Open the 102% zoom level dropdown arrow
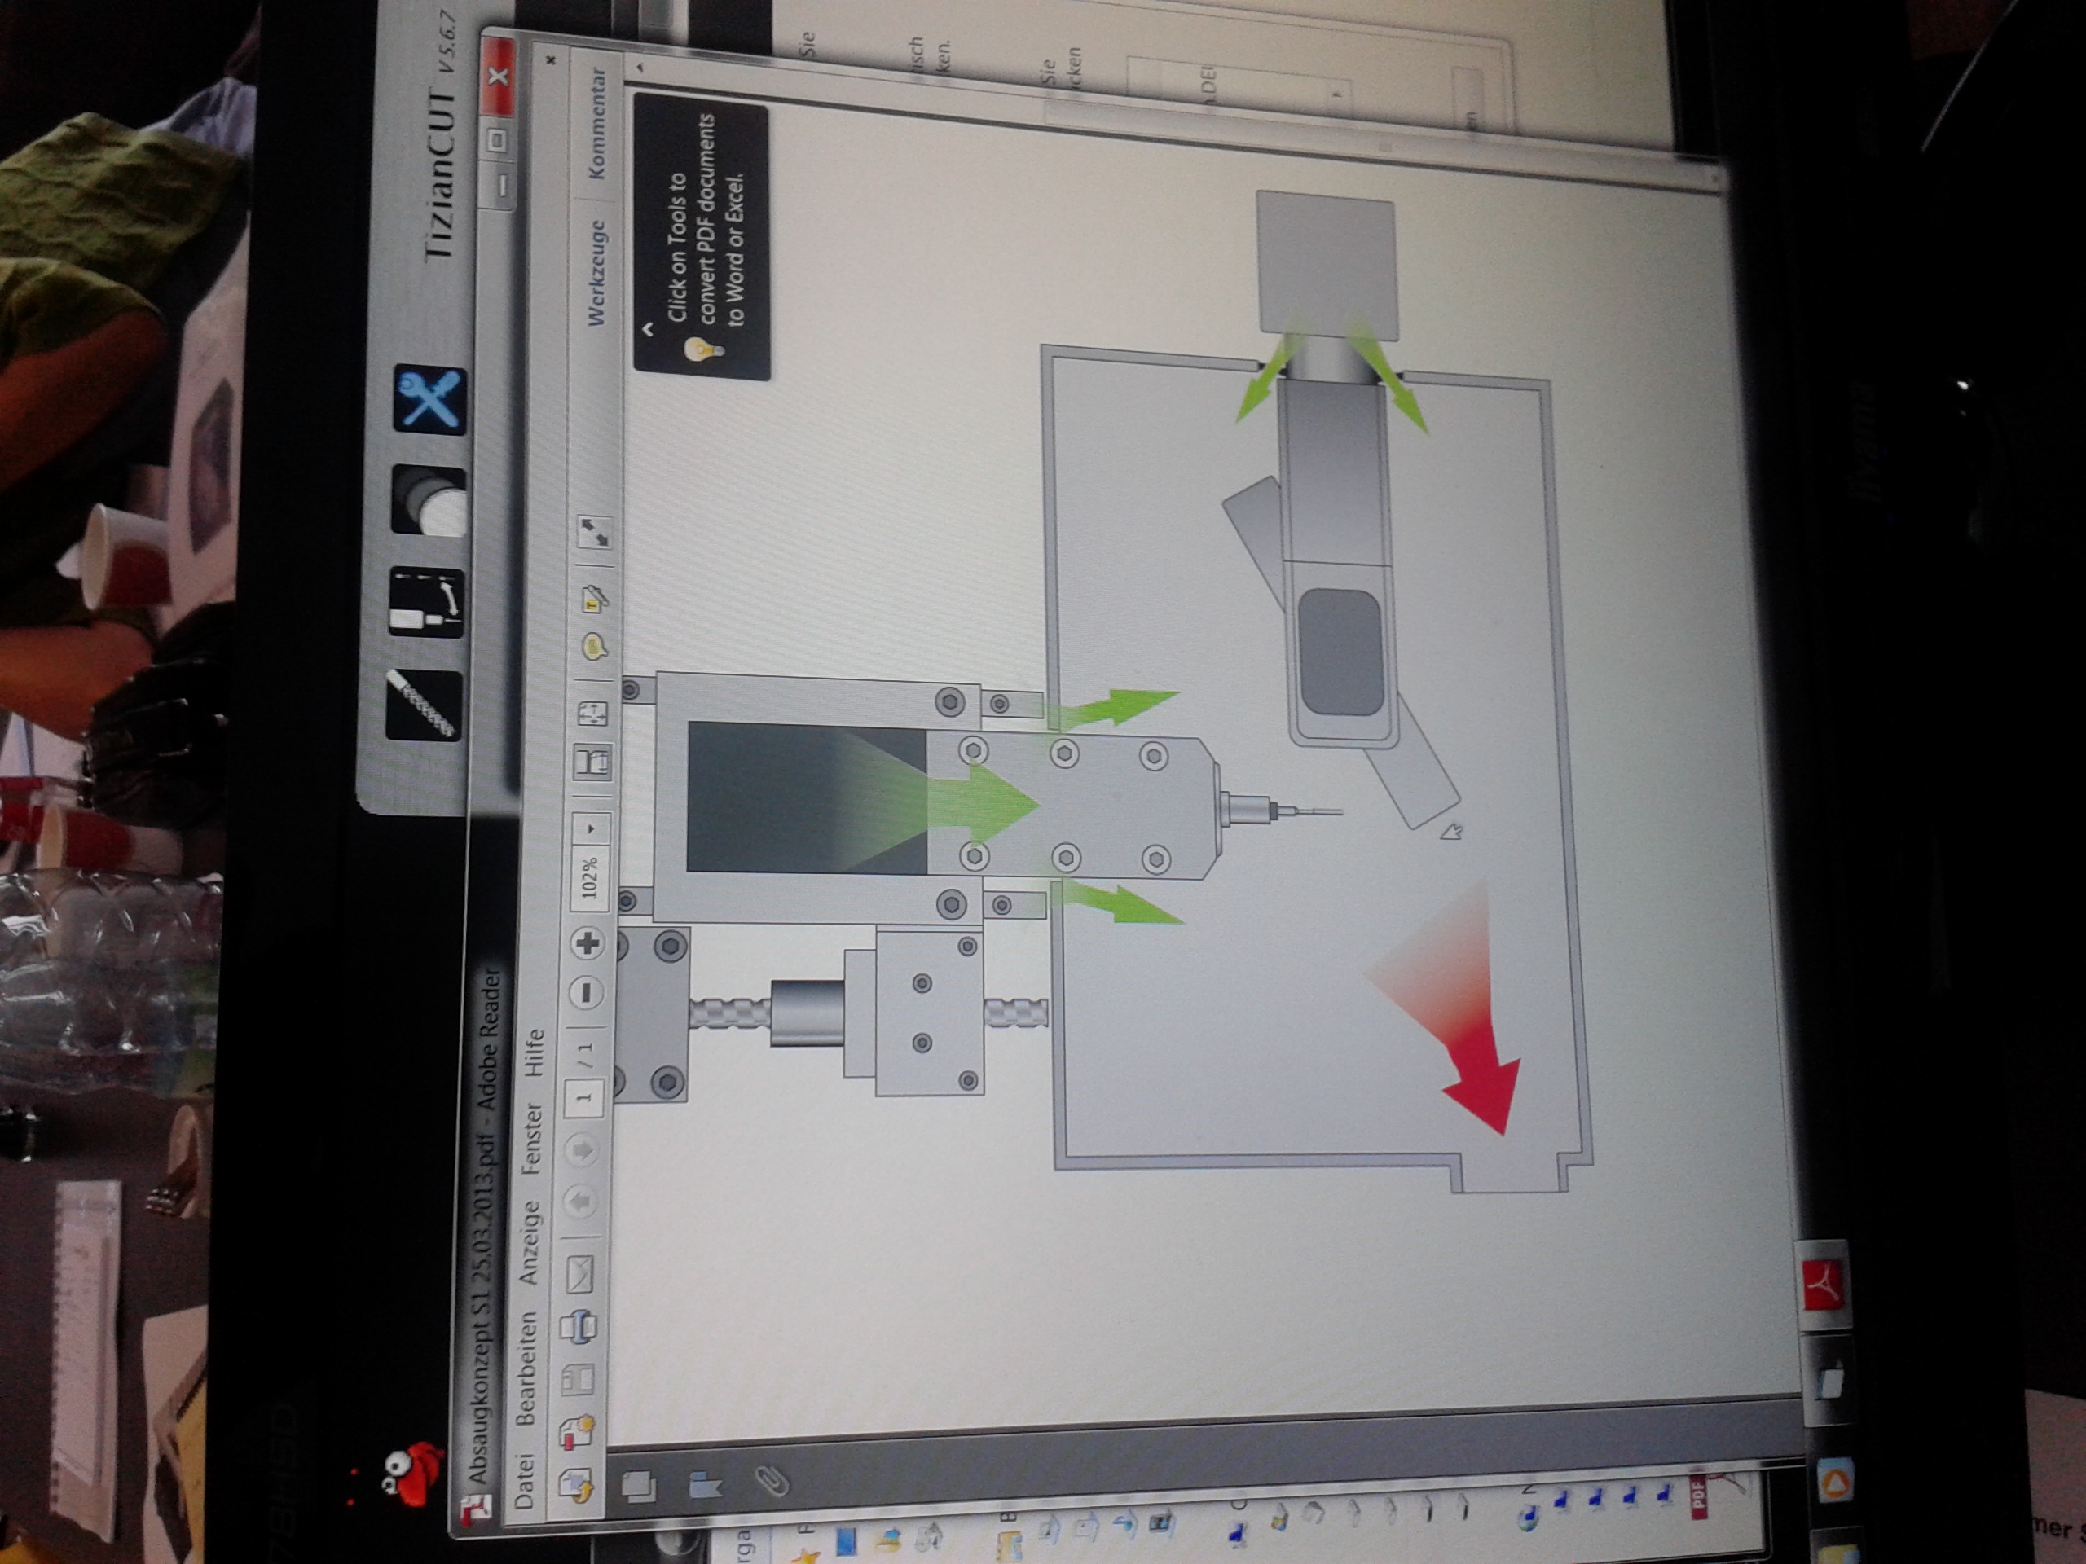 (x=592, y=828)
